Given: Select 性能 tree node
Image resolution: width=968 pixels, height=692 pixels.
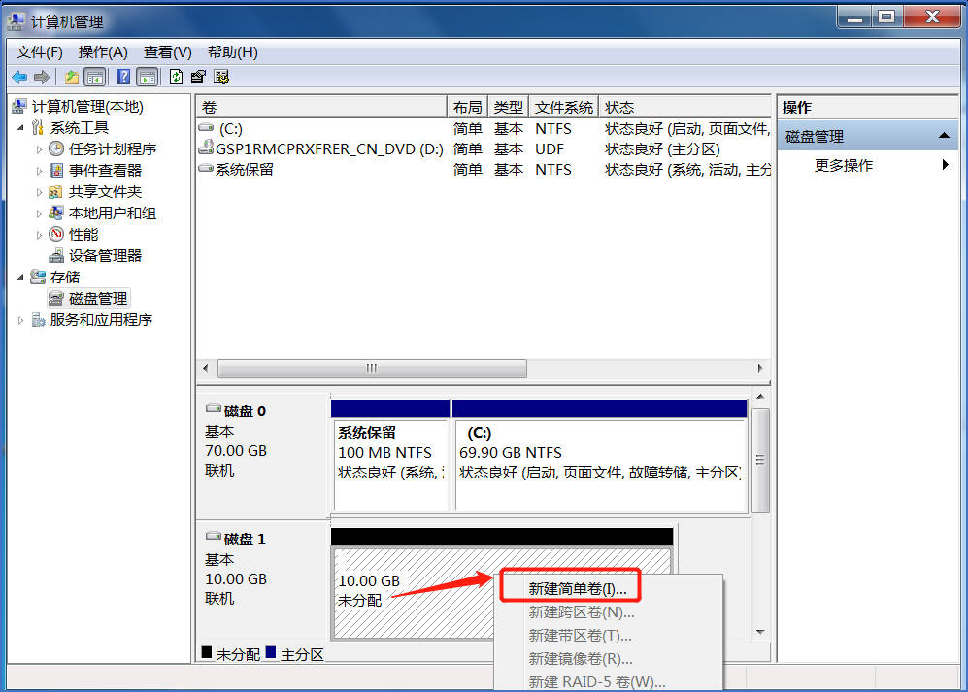Looking at the screenshot, I should pos(83,235).
